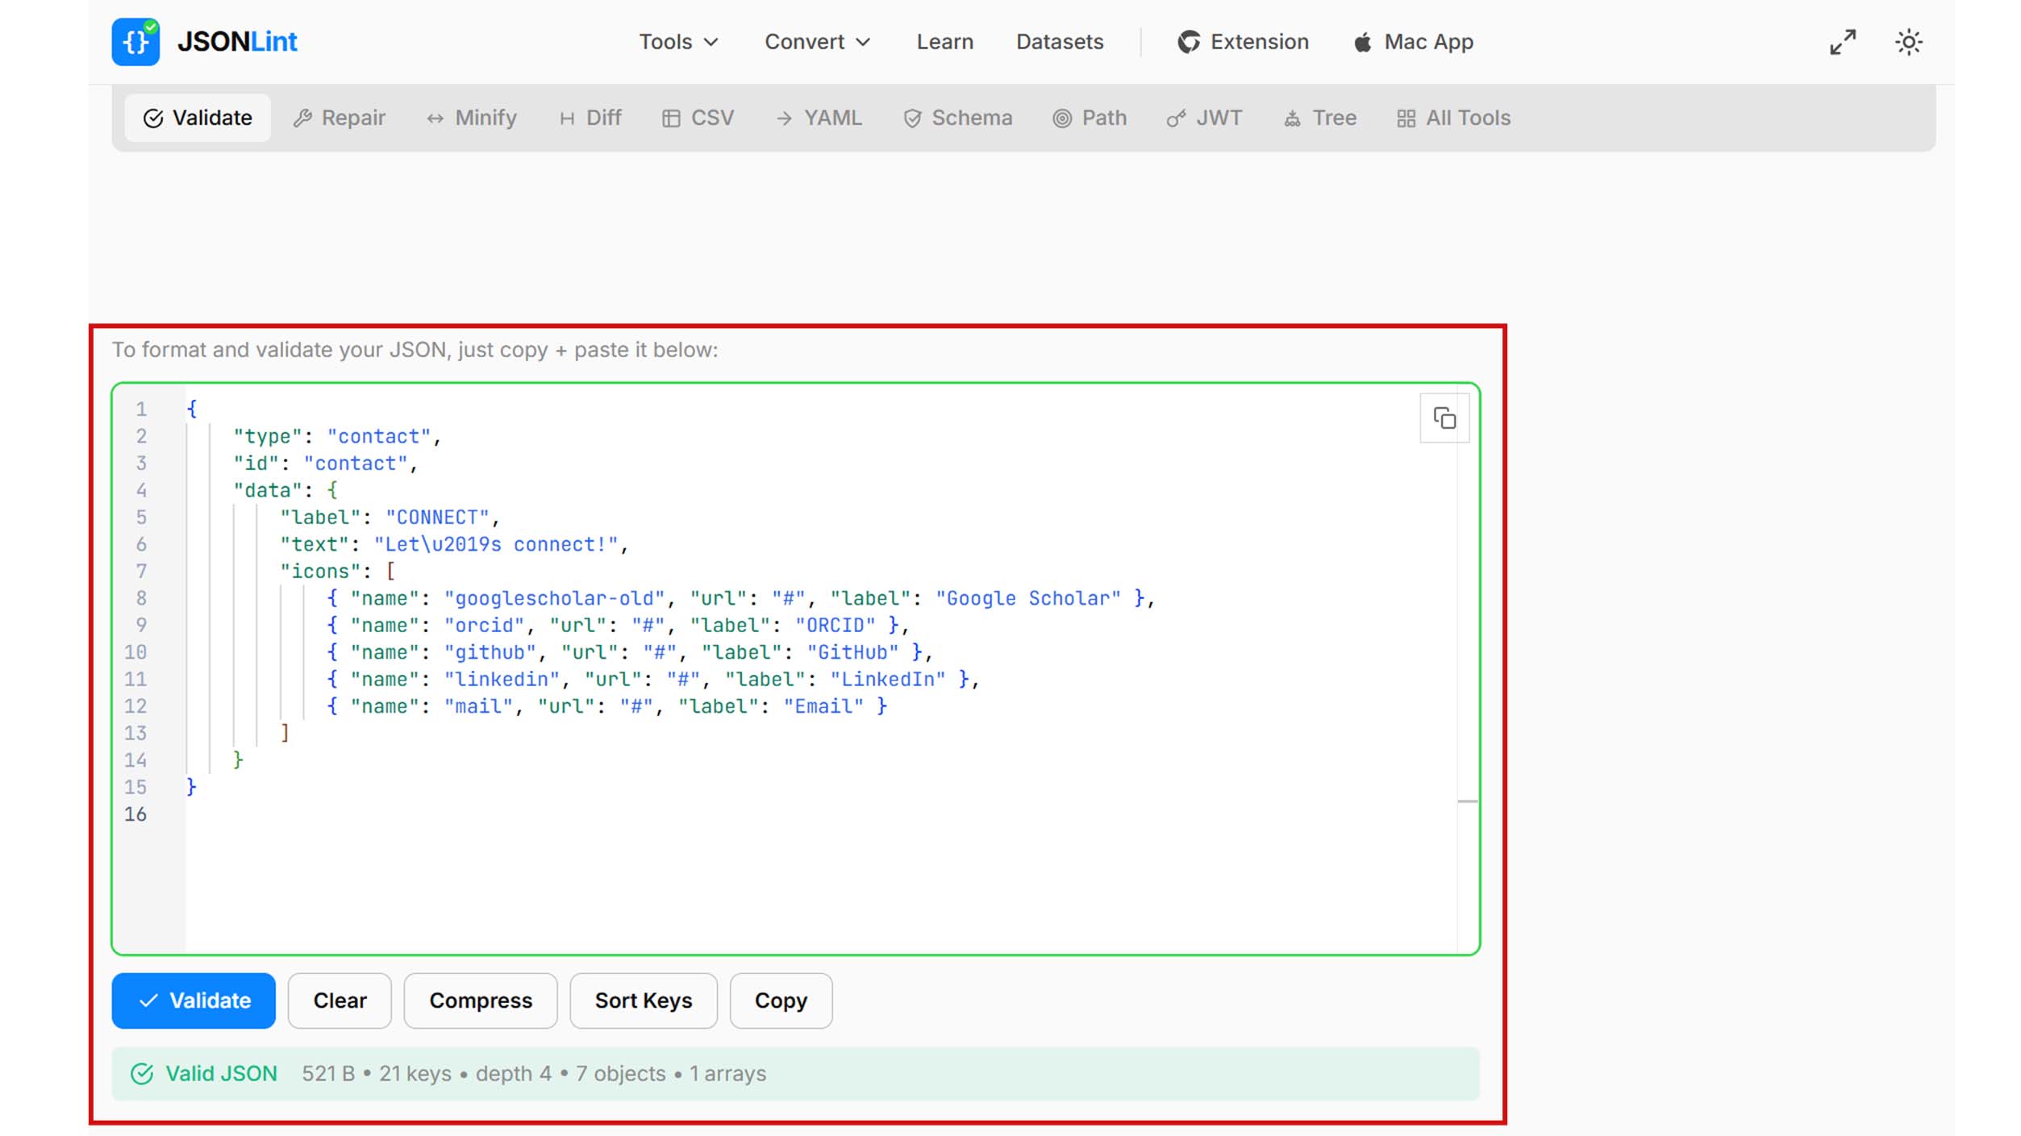Image resolution: width=2021 pixels, height=1136 pixels.
Task: Click the Valid JSON status text
Action: coord(221,1074)
